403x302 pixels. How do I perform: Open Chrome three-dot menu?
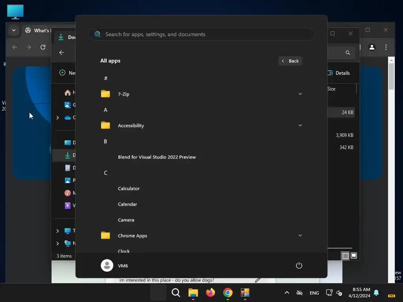click(x=386, y=47)
